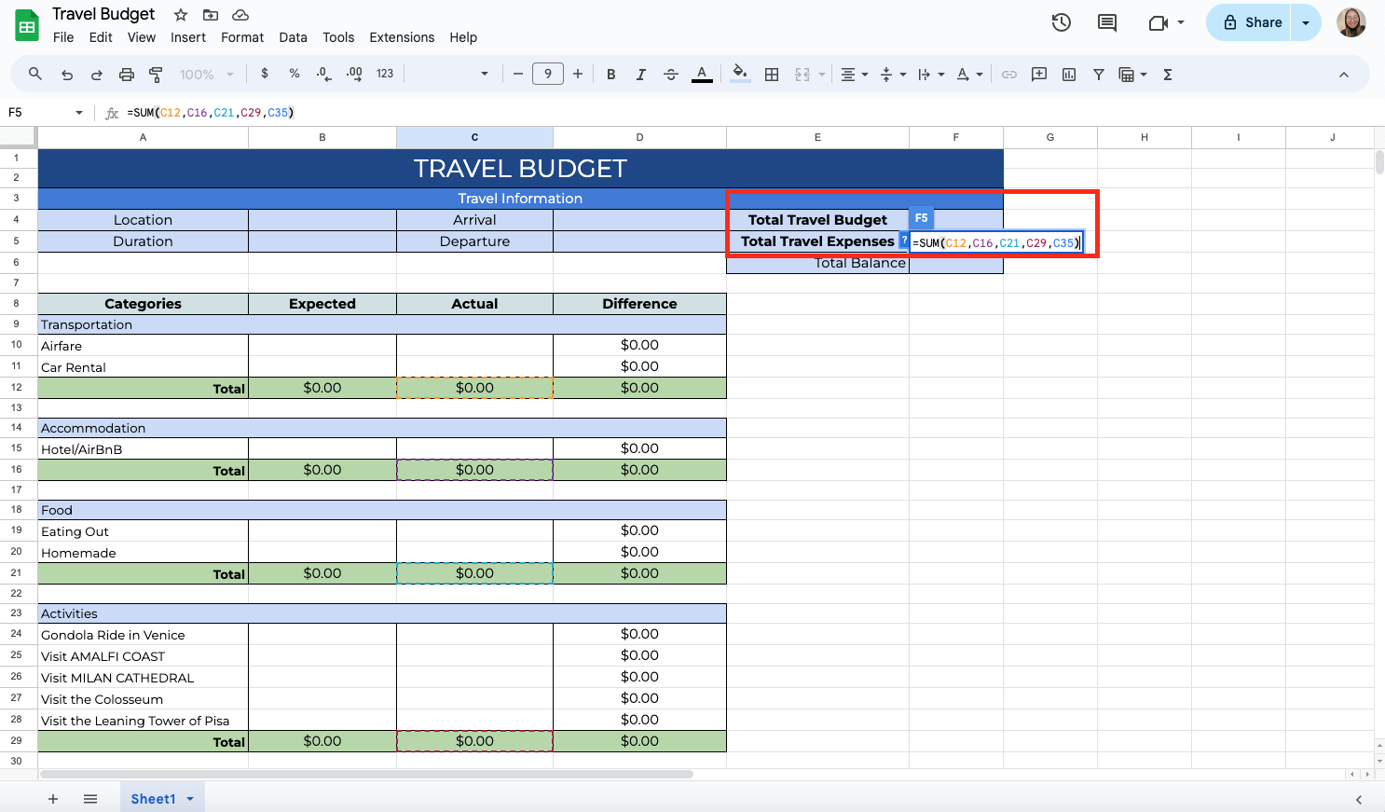
Task: Insert a comment using the toolbar icon
Action: click(x=1038, y=74)
